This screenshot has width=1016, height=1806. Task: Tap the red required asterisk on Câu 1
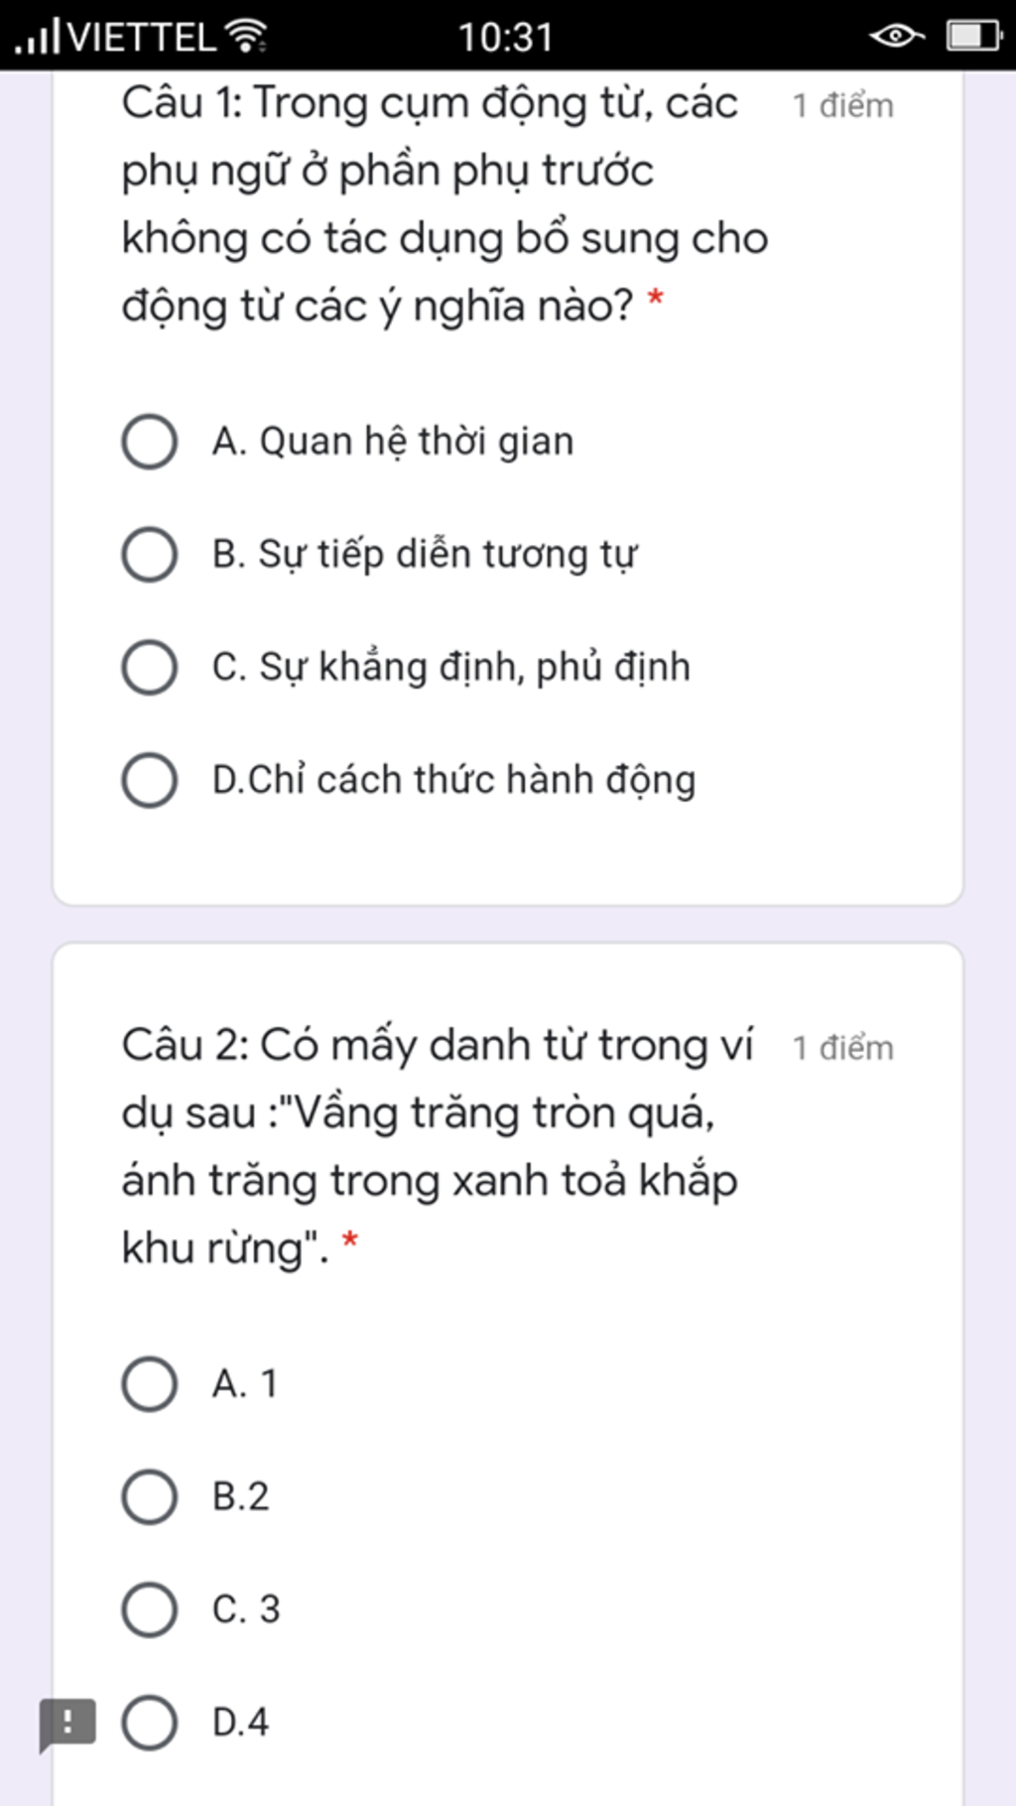pyautogui.click(x=655, y=298)
